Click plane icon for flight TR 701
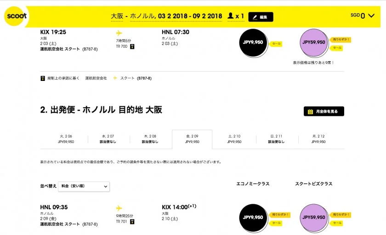This screenshot has width=386, height=235. click(119, 208)
